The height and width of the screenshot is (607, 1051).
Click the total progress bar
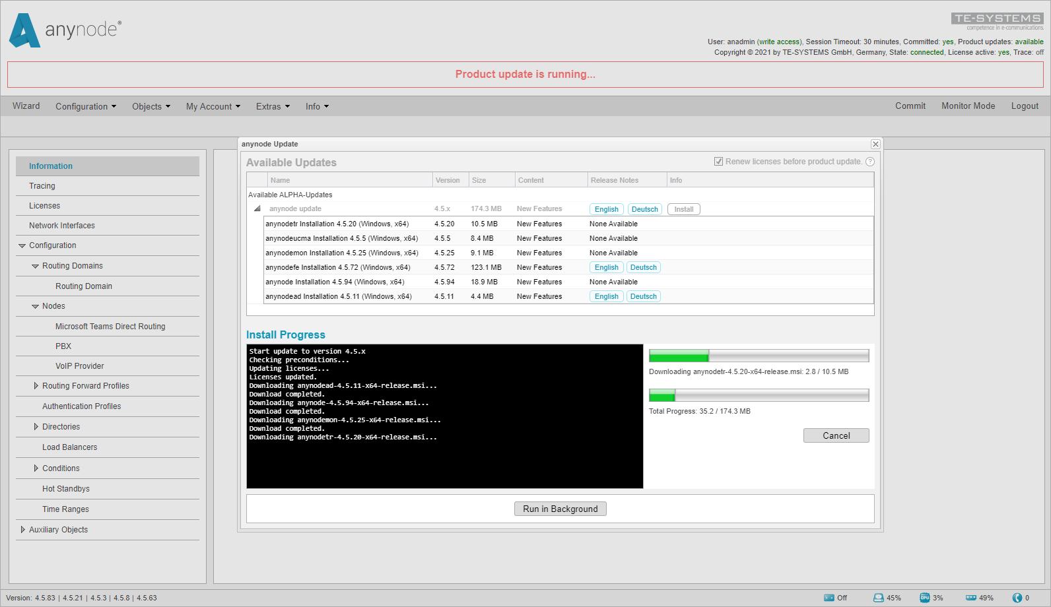[759, 395]
